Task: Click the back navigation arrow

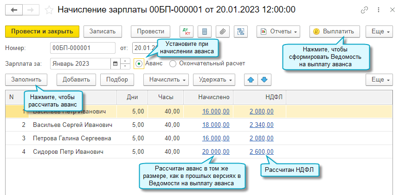Action: (13, 10)
